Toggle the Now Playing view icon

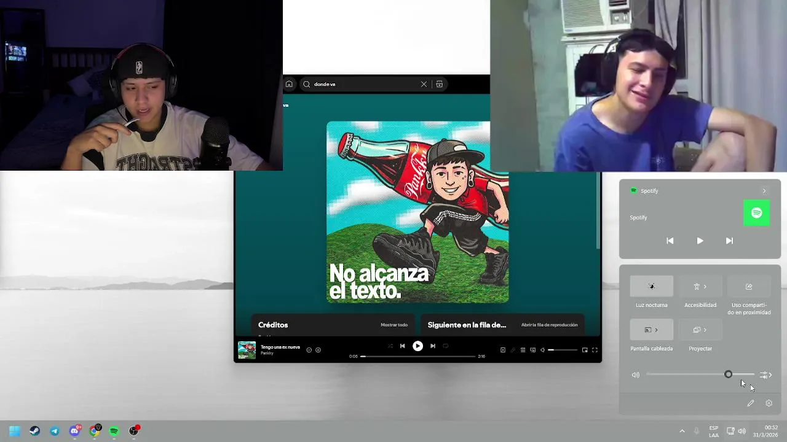pyautogui.click(x=503, y=350)
